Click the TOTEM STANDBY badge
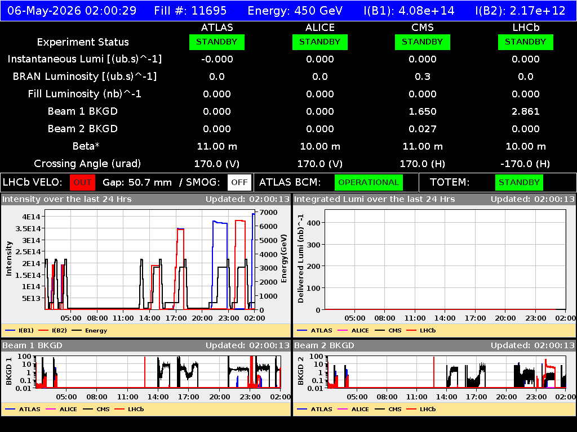The height and width of the screenshot is (432, 577). [519, 183]
